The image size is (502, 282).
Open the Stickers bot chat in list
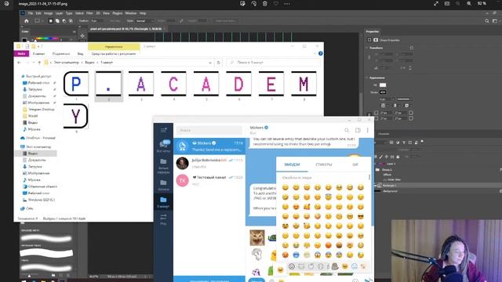tap(209, 146)
